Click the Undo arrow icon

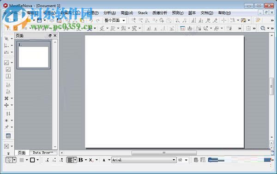(91, 20)
